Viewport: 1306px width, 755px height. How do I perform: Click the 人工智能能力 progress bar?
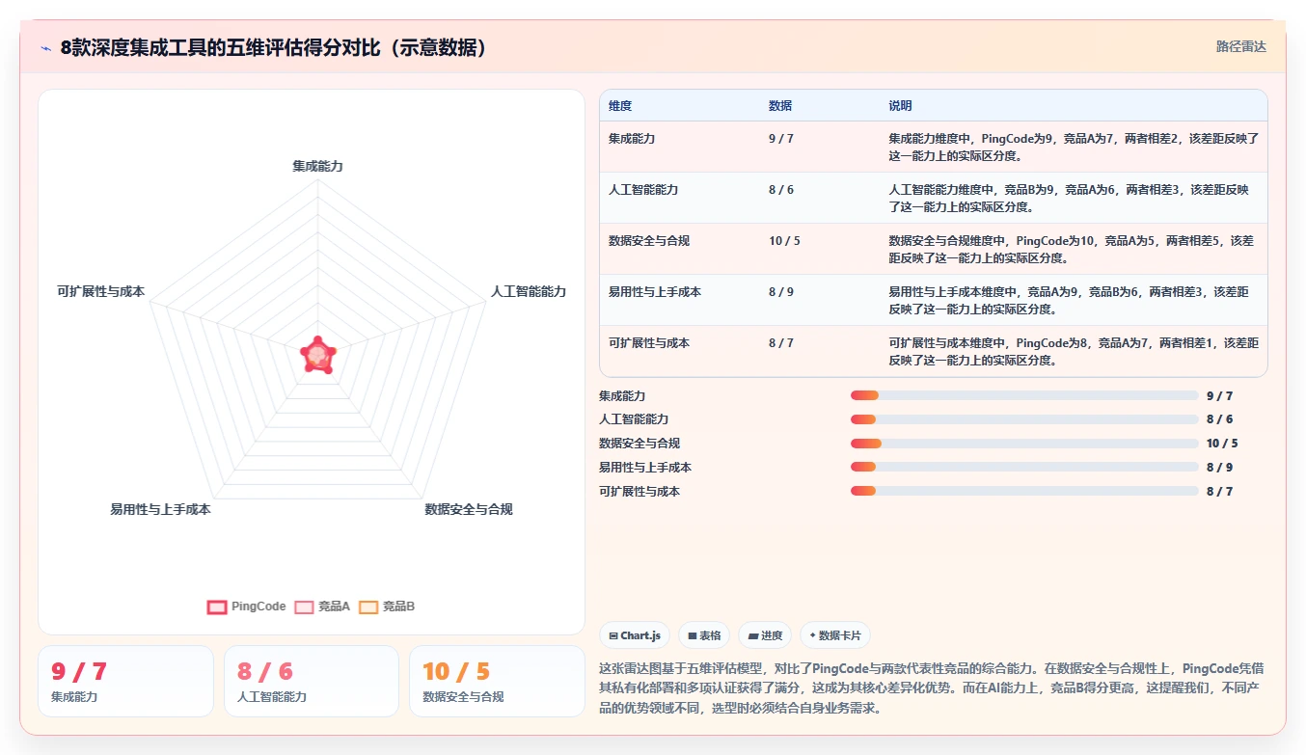point(1024,419)
